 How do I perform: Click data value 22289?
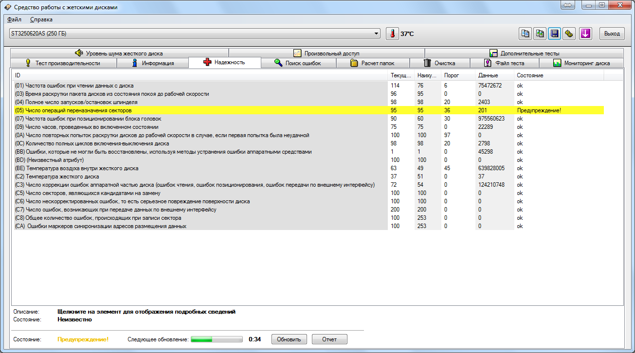[x=486, y=127]
